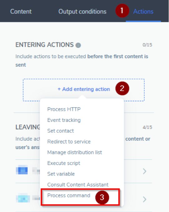Choose Redirect to service option
Image resolution: width=169 pixels, height=212 pixels.
pyautogui.click(x=69, y=141)
